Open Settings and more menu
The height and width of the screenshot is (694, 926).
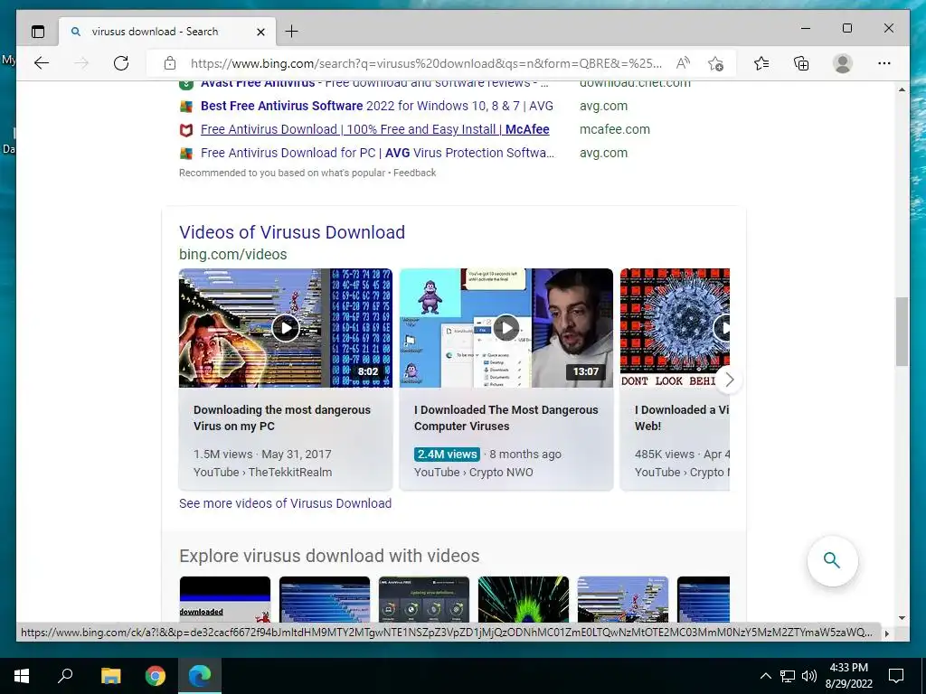click(884, 63)
